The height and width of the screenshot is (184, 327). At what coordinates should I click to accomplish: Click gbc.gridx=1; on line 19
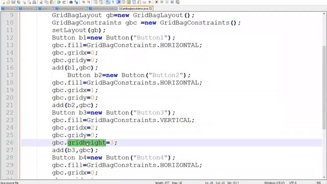pos(75,90)
